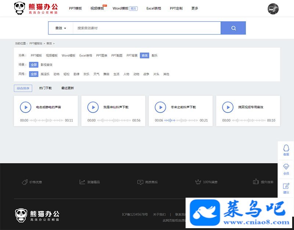
Task: Select the 影视音效 scene filter
Action: (x=47, y=65)
